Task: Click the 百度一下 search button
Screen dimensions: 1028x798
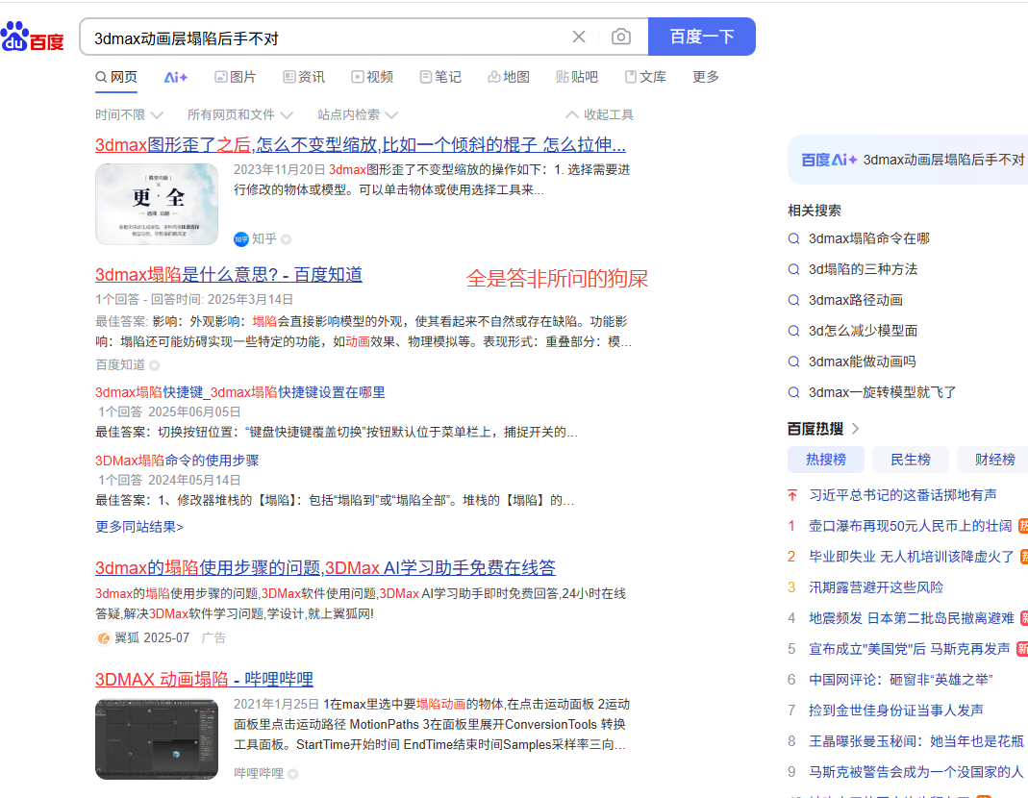Action: coord(701,37)
